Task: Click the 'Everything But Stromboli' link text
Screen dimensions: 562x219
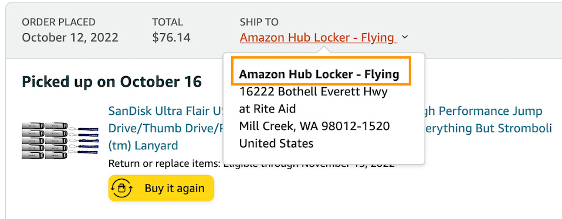Action: click(x=488, y=128)
